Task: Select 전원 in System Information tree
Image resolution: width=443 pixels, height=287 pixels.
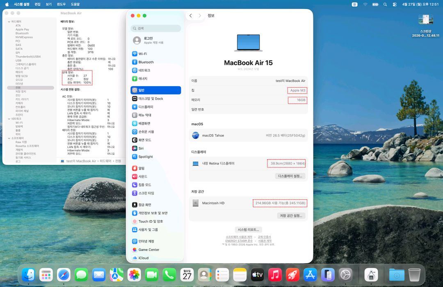Action: pos(30,88)
